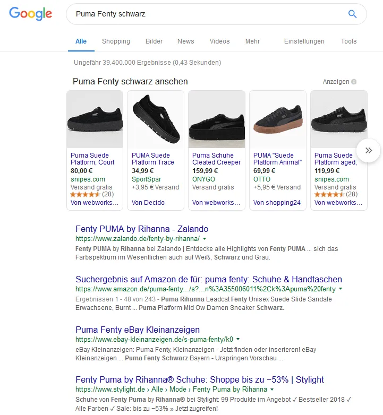The width and height of the screenshot is (383, 415).
Task: Click Ungefähr 39.400.000 Ergebnisse text
Action: coord(148,63)
